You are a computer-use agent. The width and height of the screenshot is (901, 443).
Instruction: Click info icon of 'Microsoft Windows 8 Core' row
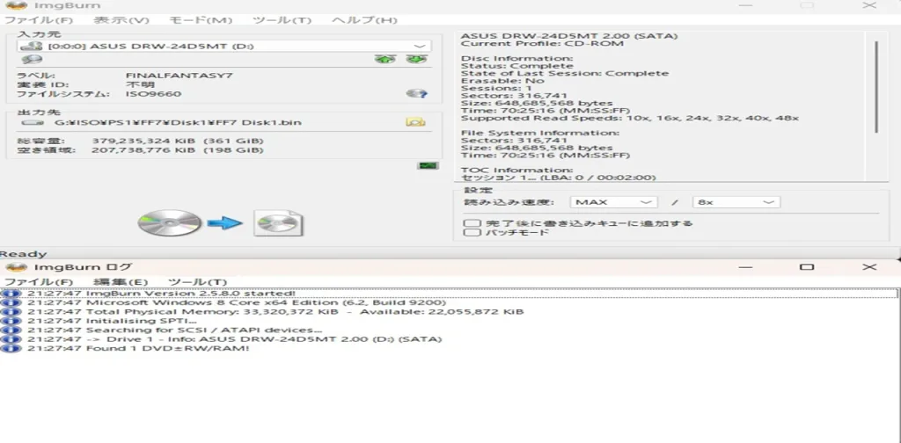(11, 302)
